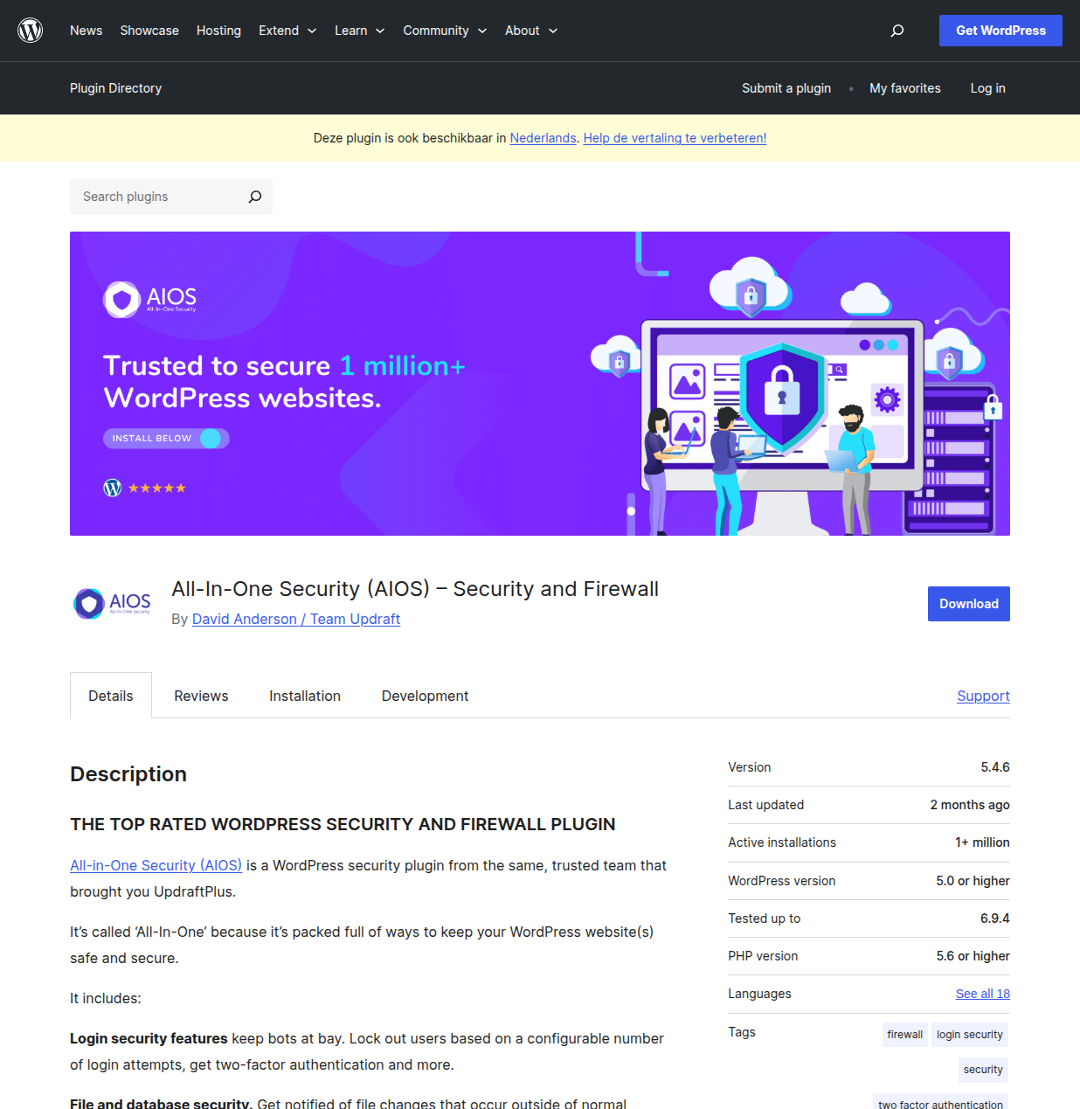The height and width of the screenshot is (1109, 1080).
Task: Select the Development tab
Action: coord(425,695)
